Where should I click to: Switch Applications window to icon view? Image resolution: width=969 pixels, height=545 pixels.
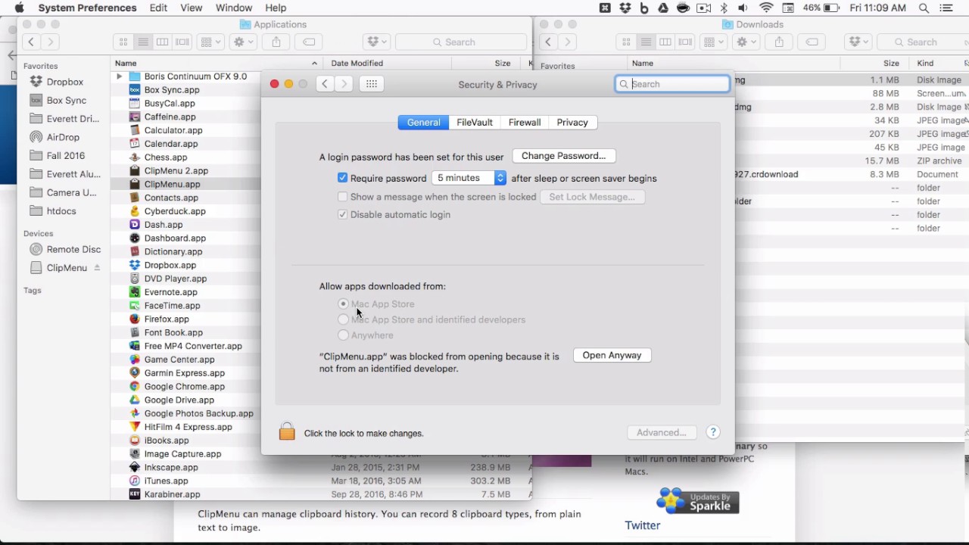(x=123, y=42)
